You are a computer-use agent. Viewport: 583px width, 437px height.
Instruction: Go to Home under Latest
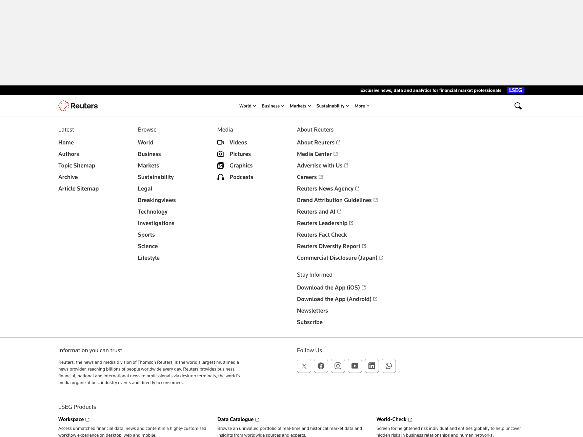point(66,142)
